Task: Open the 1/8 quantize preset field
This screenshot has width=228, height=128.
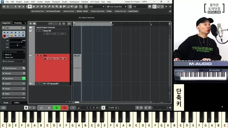Action: (140, 7)
